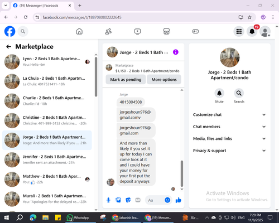
Task: Click the address bar URL
Action: (x=82, y=17)
